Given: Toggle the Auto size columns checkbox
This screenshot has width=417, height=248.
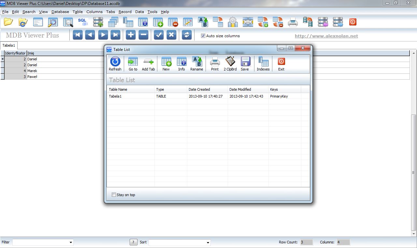Looking at the screenshot, I should [x=203, y=36].
